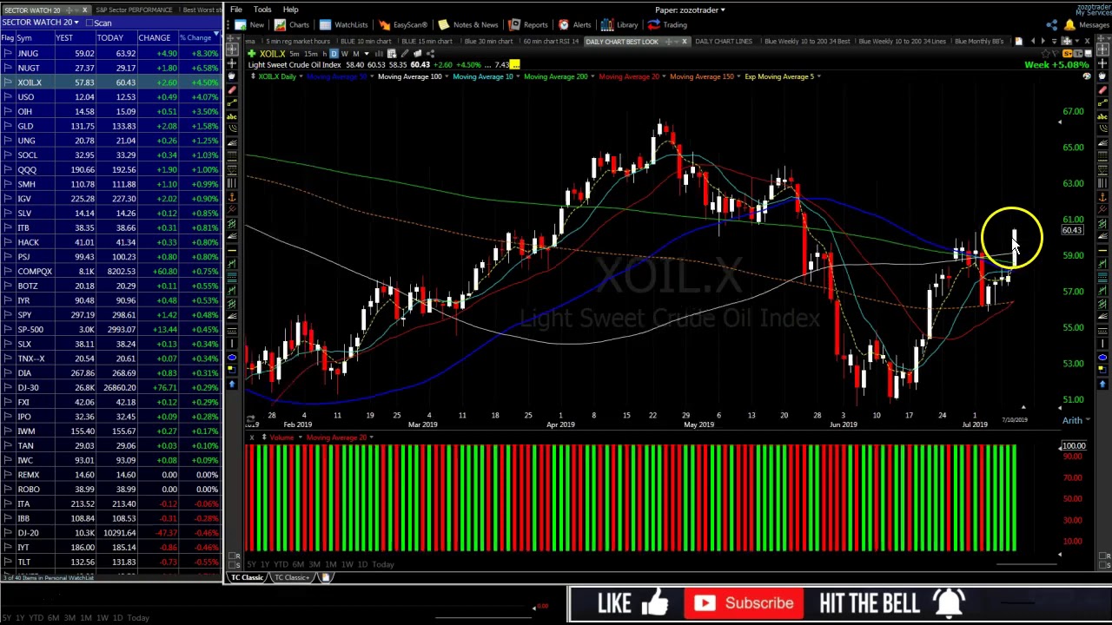Image resolution: width=1112 pixels, height=625 pixels.
Task: Toggle the flag for NUGT row
Action: [x=7, y=68]
